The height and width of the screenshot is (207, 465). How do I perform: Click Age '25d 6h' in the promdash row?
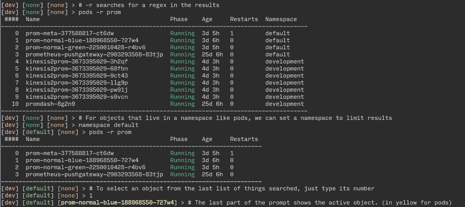coord(212,104)
